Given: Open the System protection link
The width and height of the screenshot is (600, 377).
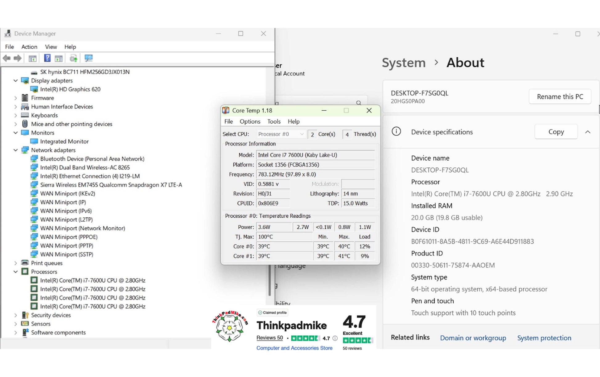Looking at the screenshot, I should (544, 338).
